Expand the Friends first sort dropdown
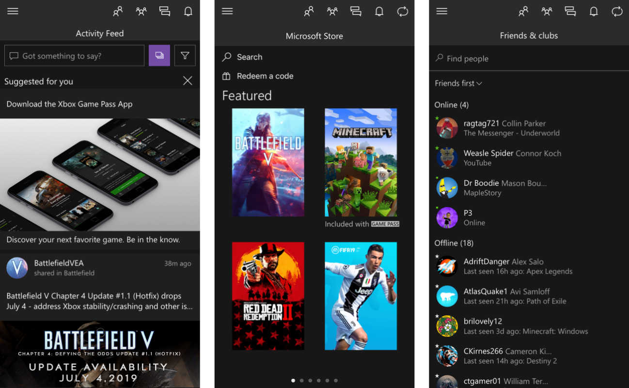The height and width of the screenshot is (388, 629). click(x=458, y=83)
